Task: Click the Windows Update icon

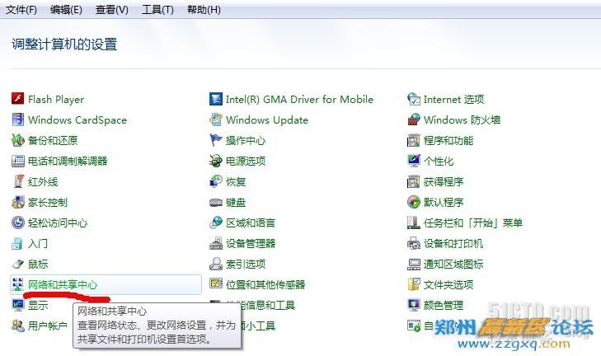Action: point(215,119)
